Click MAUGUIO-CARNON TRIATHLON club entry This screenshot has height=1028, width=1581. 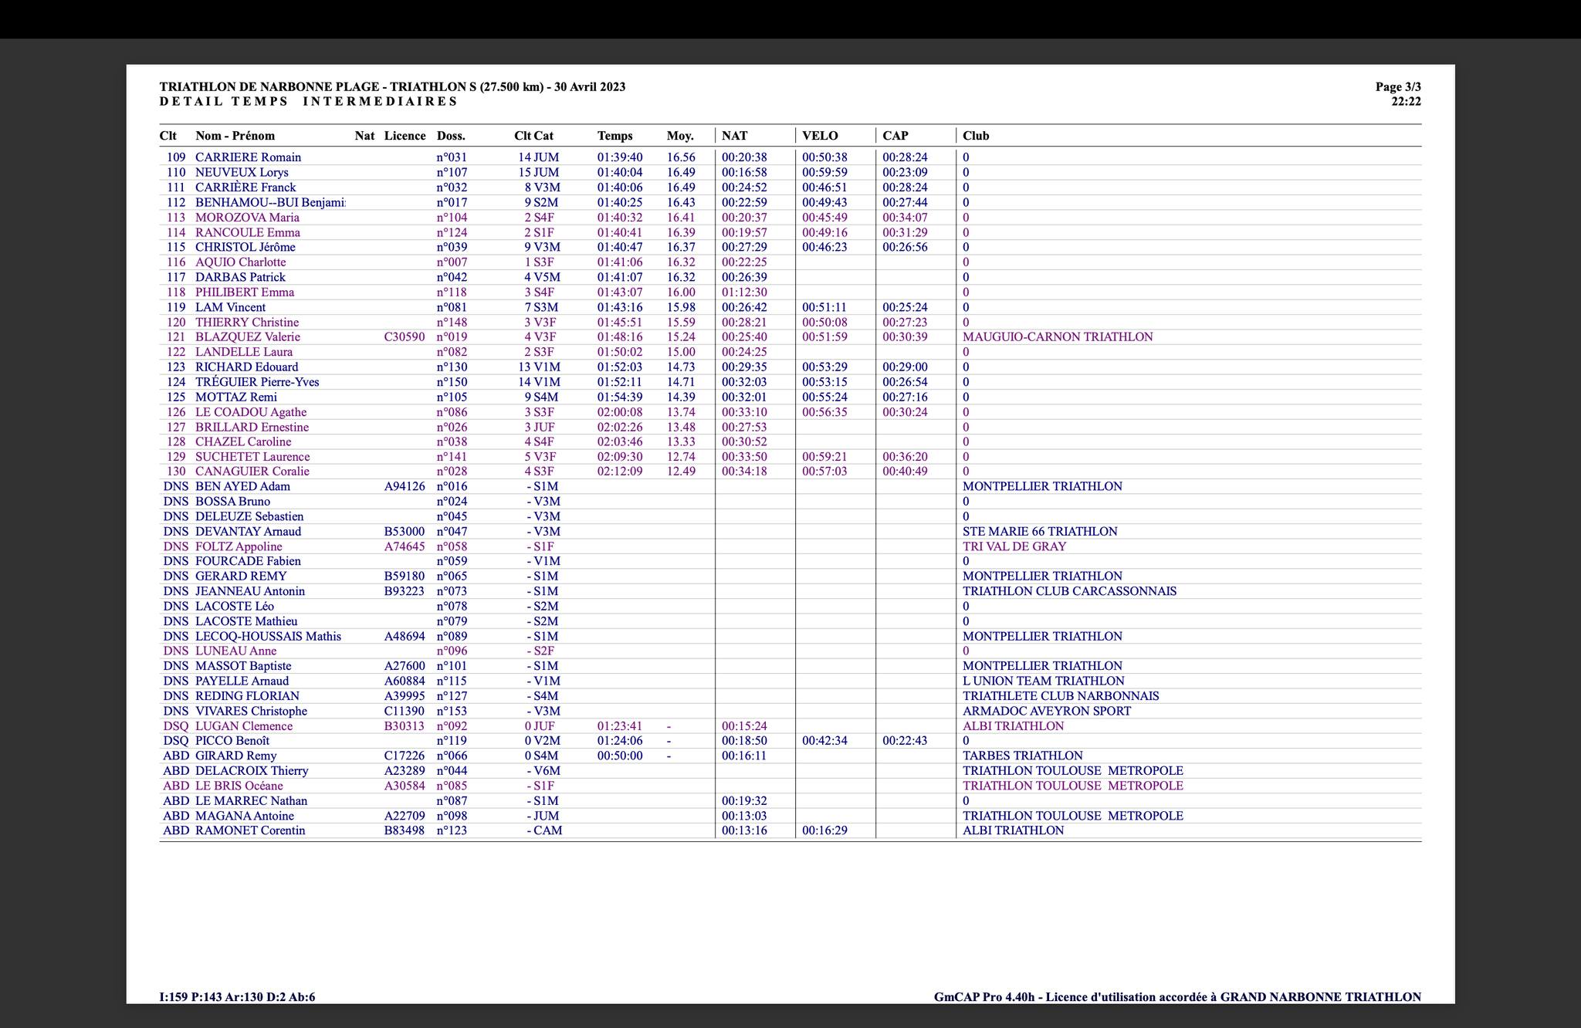1058,337
